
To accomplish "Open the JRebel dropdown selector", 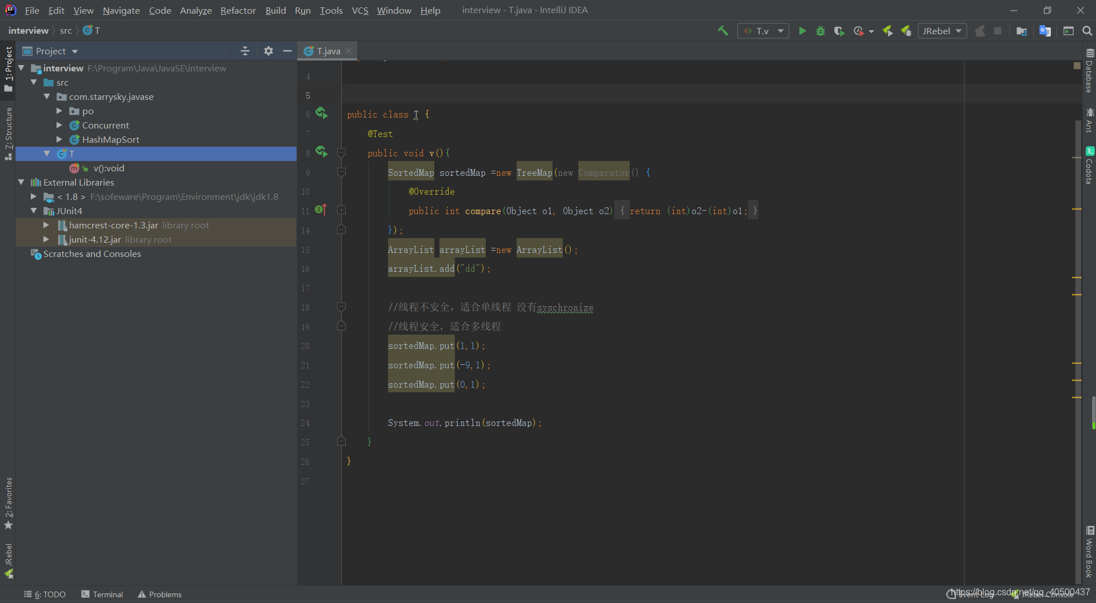I will click(x=942, y=31).
